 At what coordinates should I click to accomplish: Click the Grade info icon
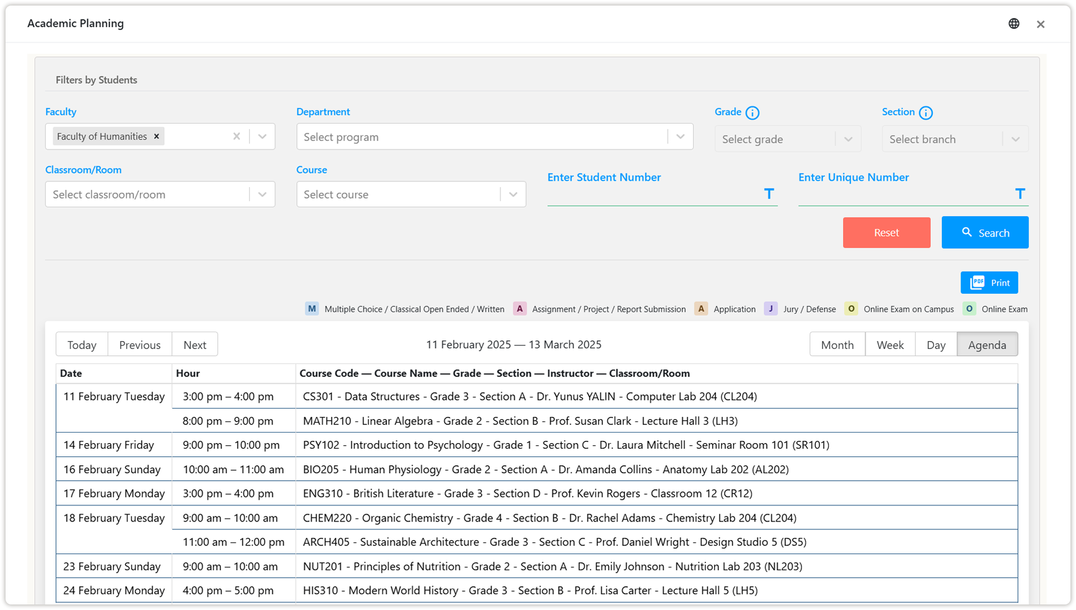pos(752,113)
